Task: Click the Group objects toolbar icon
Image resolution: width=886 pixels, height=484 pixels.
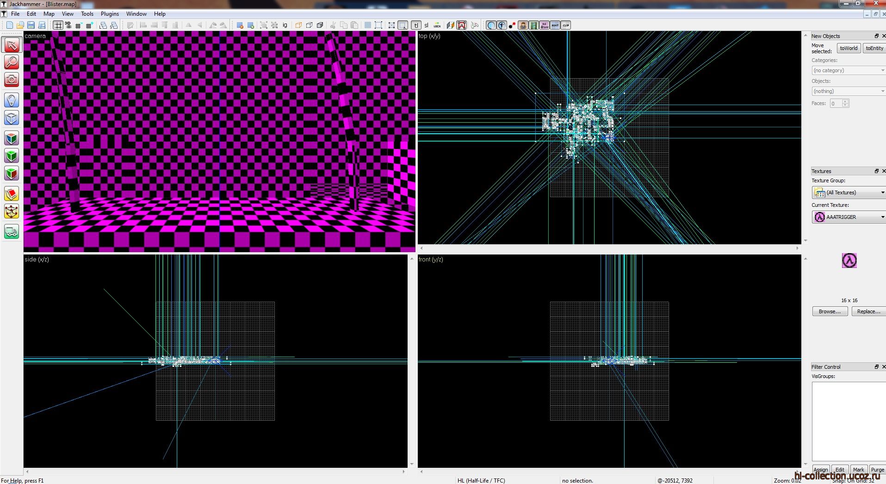Action: [263, 25]
